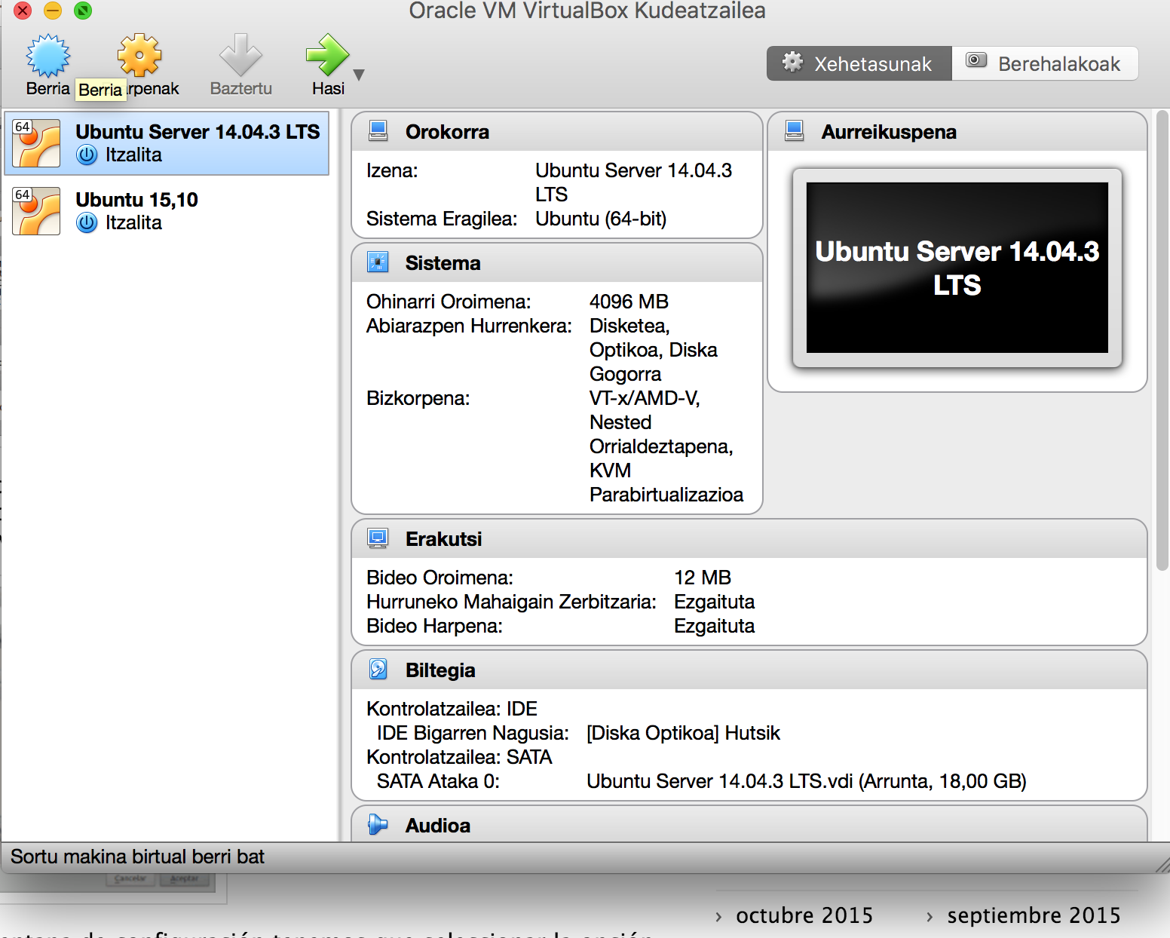Open the Sistema section header link

point(443,263)
